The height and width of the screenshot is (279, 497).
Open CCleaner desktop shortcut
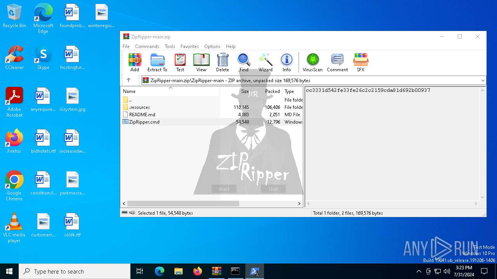(x=14, y=58)
